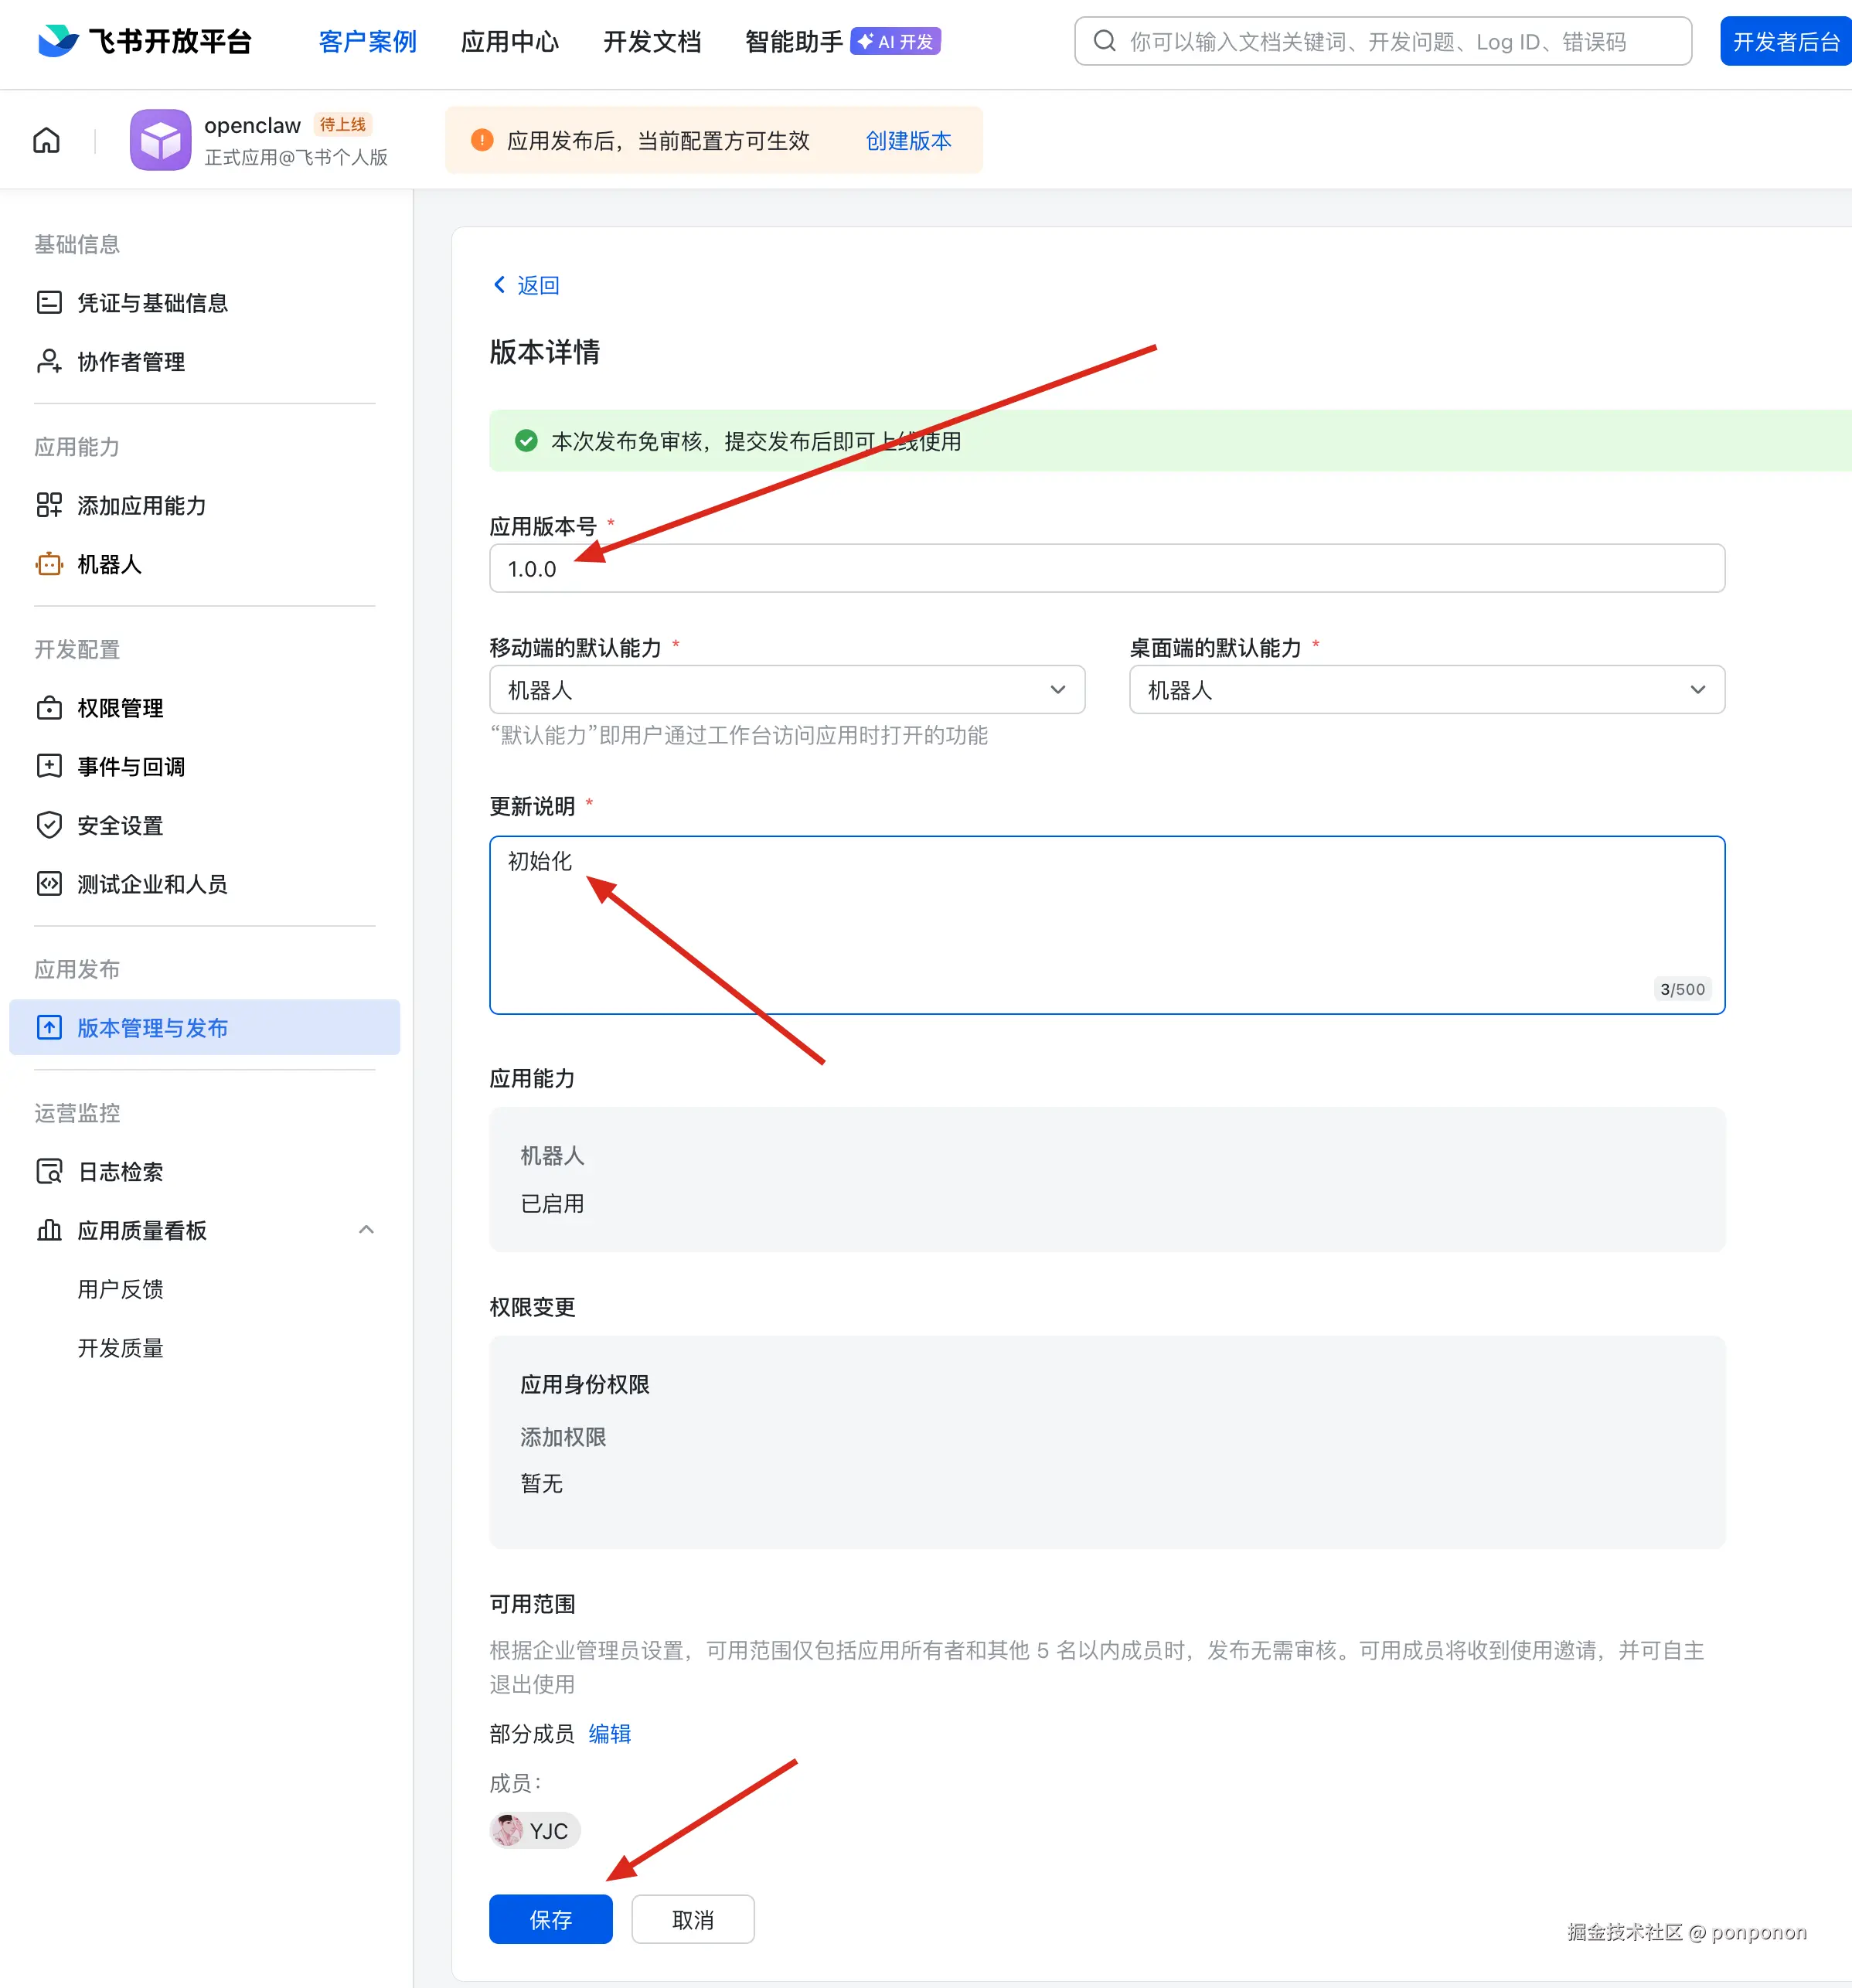
Task: Open 安全设置 security settings
Action: coord(120,826)
